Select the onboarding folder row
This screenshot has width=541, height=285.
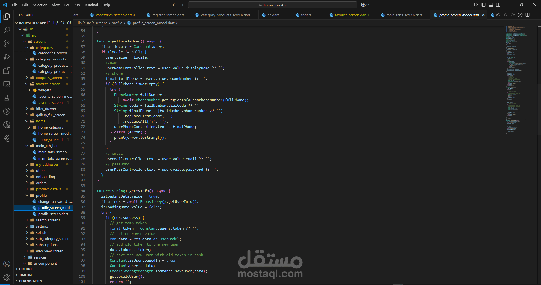coord(43,177)
